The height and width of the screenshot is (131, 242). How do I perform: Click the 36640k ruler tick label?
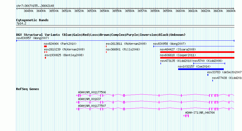pyautogui.click(x=231, y=11)
